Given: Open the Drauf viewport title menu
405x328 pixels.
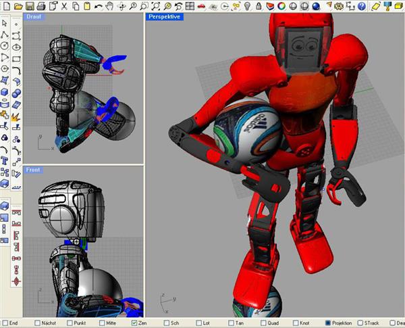Looking at the screenshot, I should coord(33,16).
